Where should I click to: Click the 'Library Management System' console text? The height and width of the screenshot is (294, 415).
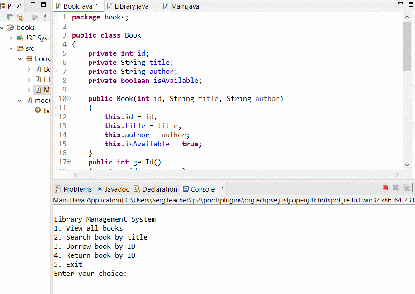[x=105, y=219]
